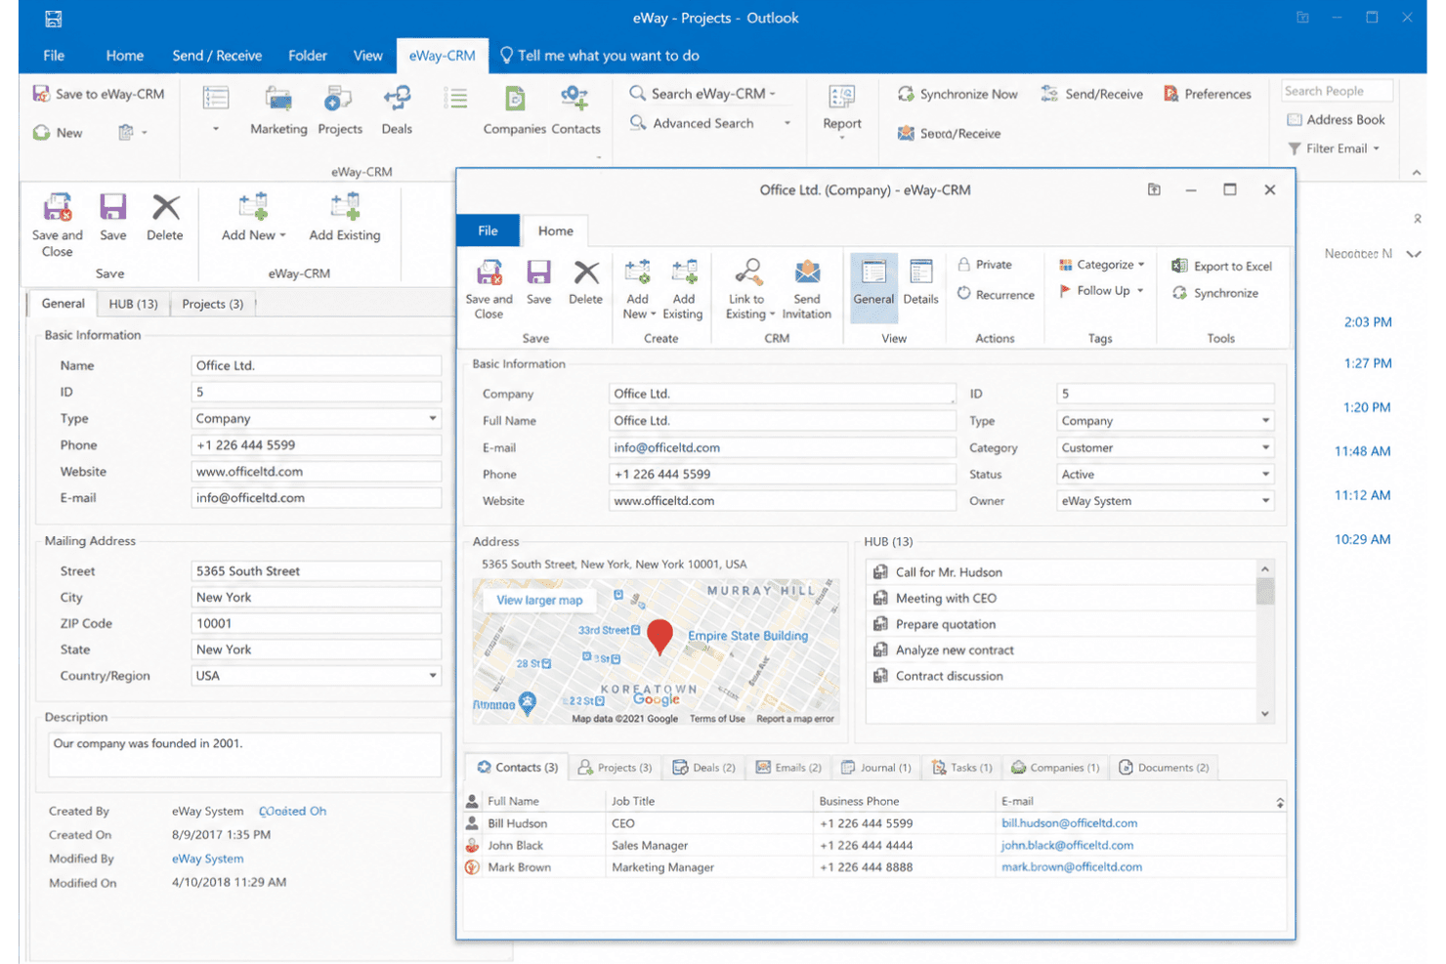This screenshot has width=1446, height=964.
Task: Open Companies module in Outlook ribbon
Action: pos(514,109)
